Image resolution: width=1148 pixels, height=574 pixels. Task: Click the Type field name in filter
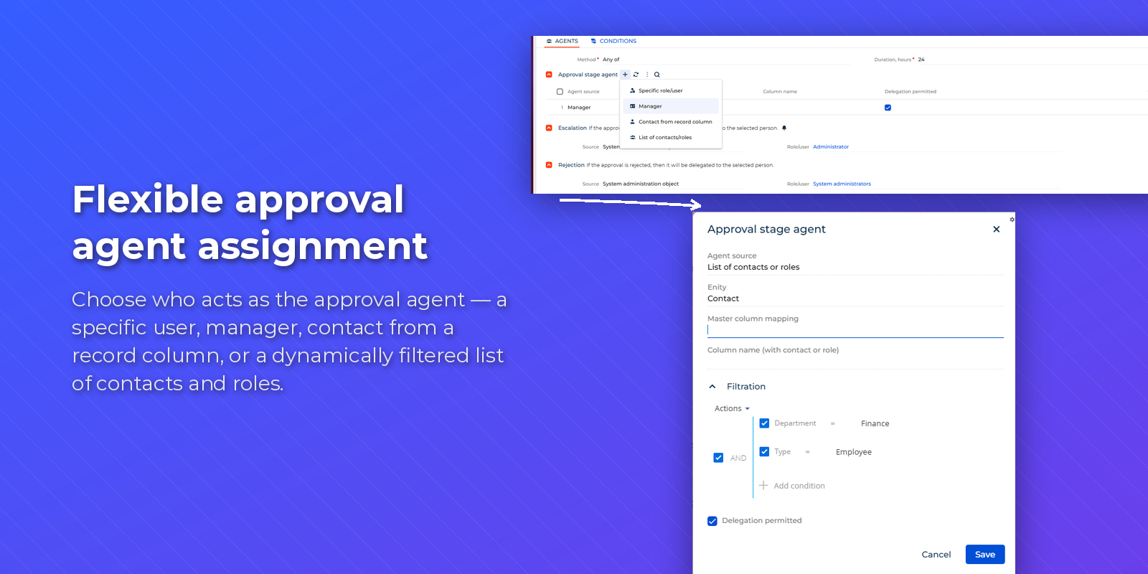[782, 452]
